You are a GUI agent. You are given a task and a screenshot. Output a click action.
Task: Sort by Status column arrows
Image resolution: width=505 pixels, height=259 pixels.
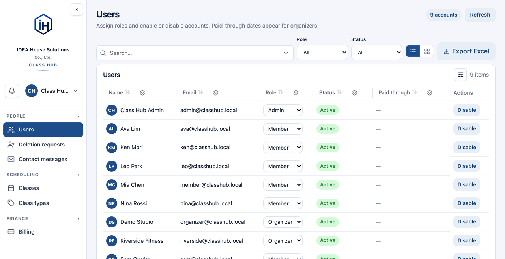click(x=339, y=92)
